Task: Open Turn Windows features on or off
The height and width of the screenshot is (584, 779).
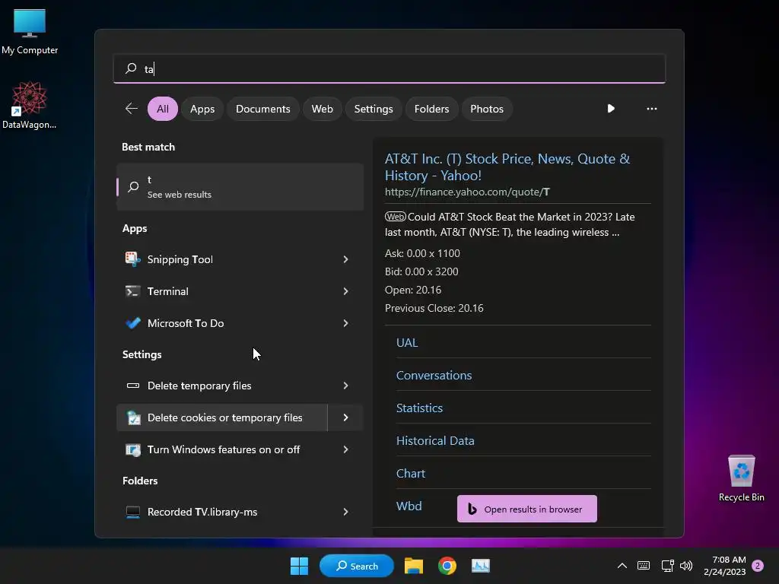Action: [x=240, y=449]
